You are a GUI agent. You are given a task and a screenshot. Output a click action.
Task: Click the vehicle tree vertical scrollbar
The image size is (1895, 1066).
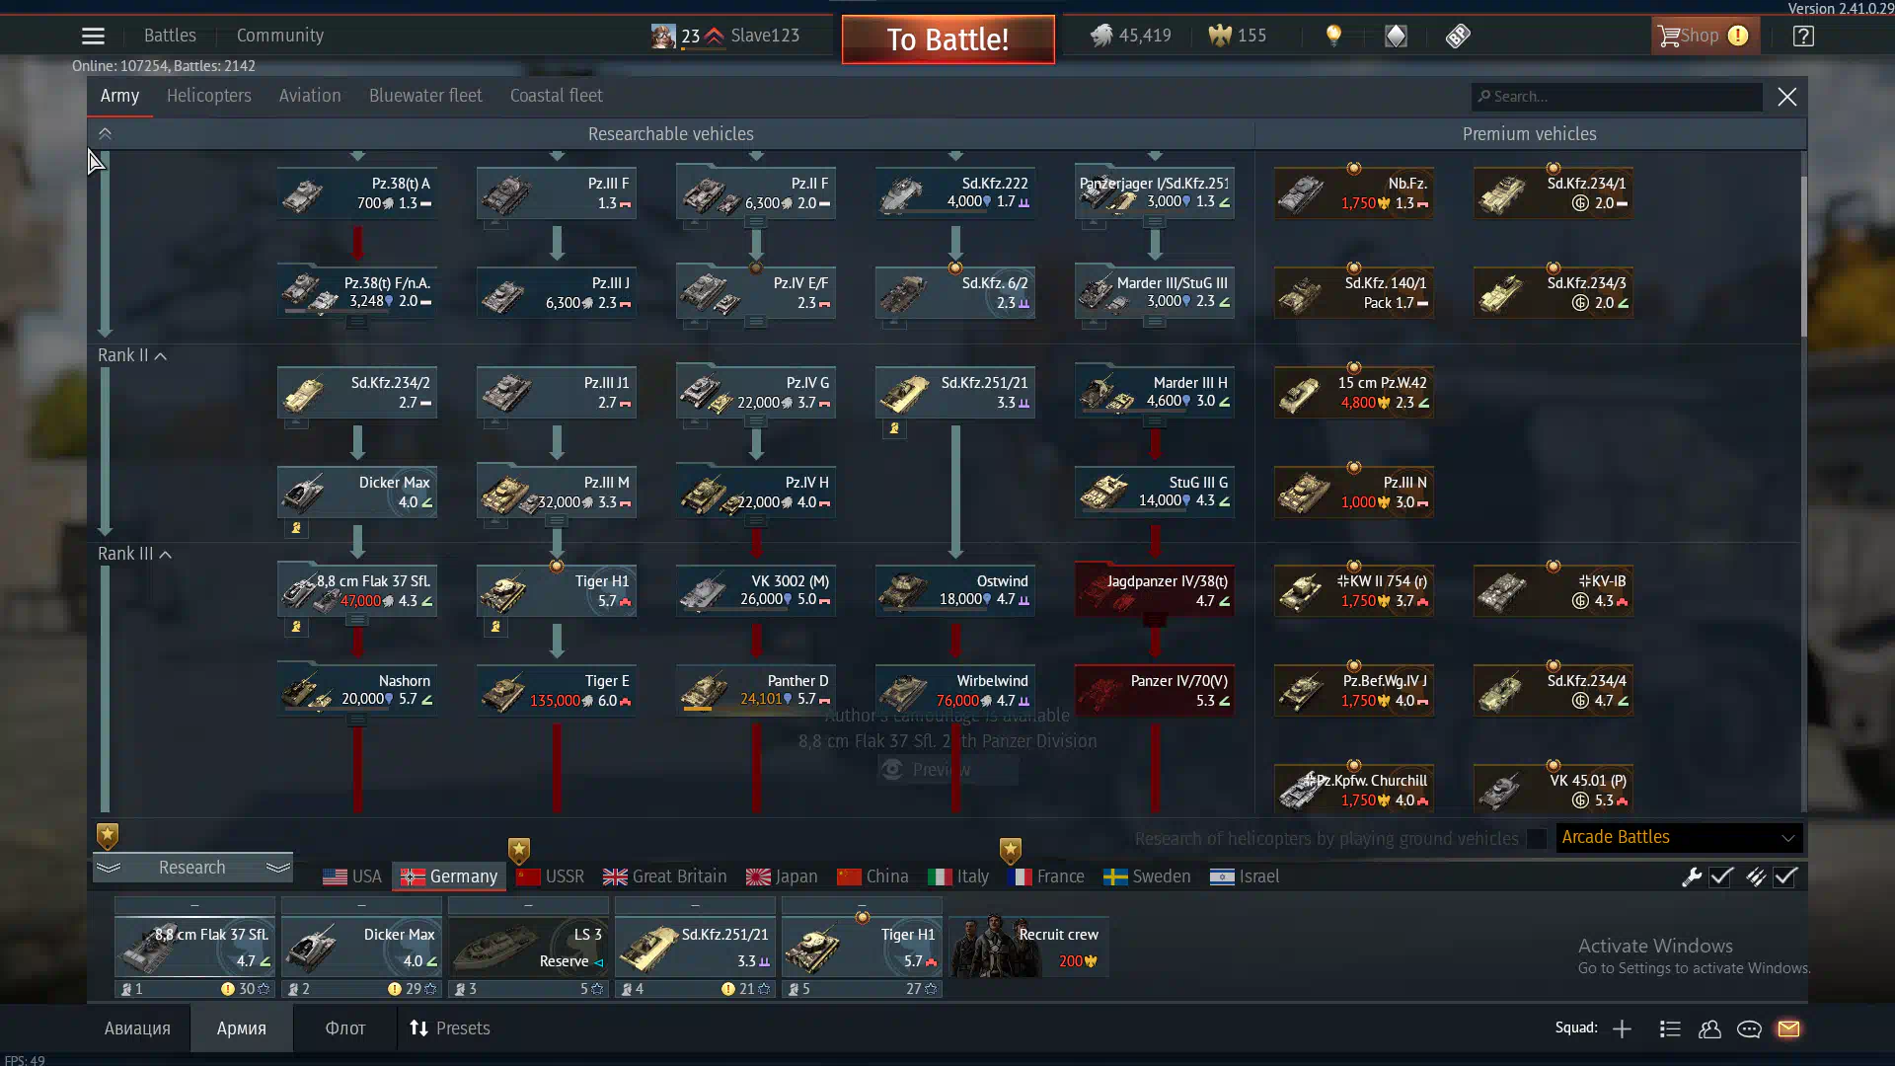point(1803,257)
